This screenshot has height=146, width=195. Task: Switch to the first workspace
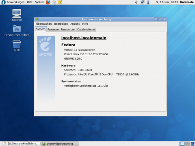coord(182,144)
